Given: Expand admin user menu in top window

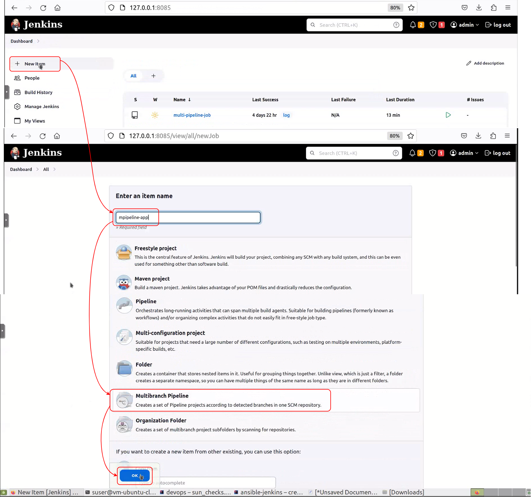Looking at the screenshot, I should pos(465,25).
